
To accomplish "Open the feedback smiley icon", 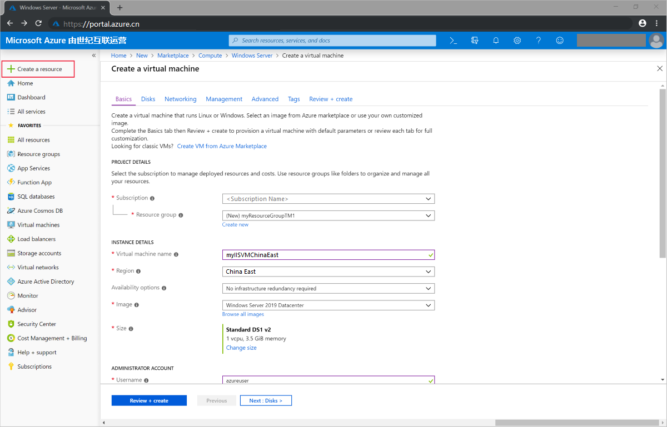I will [x=560, y=41].
